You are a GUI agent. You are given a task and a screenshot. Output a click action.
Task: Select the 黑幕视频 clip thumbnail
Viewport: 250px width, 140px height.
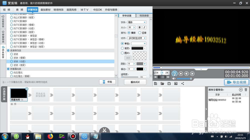(19, 95)
